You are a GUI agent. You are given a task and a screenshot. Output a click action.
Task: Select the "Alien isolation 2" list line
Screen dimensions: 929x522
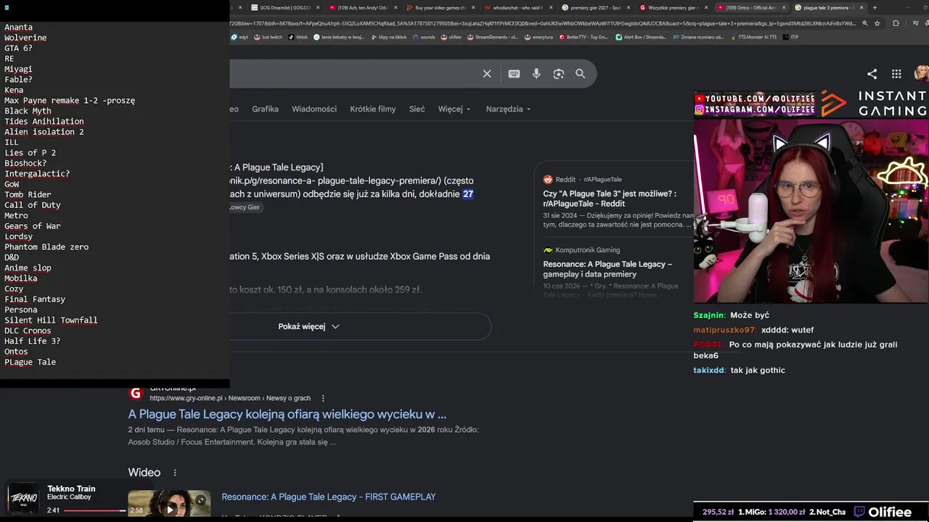[x=44, y=132]
